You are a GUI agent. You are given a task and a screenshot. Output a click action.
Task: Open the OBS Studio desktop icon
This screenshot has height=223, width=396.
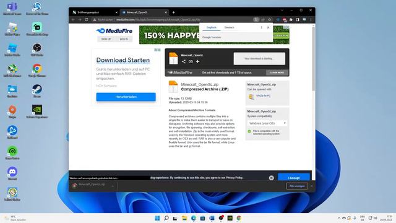point(37,50)
